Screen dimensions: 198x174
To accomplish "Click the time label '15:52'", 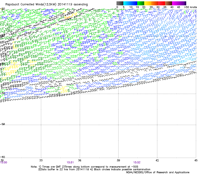I will pos(137,162).
